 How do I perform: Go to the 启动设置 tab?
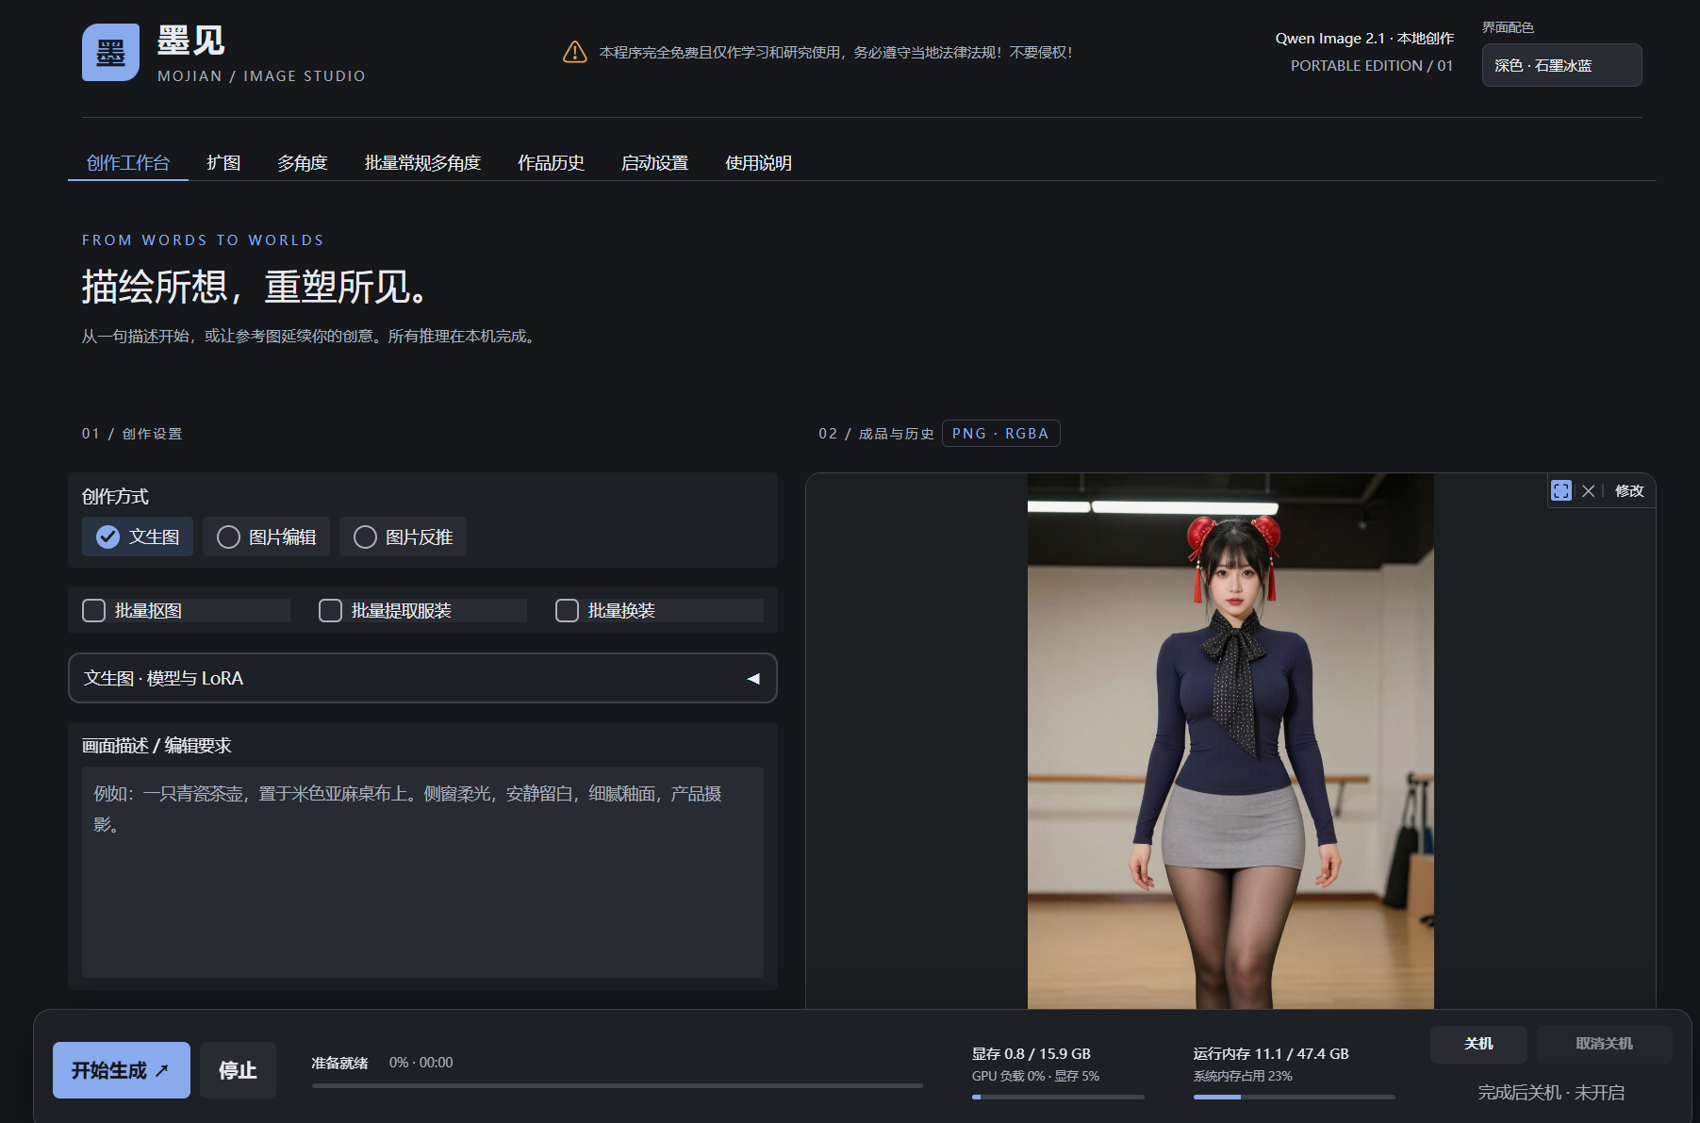[x=654, y=163]
